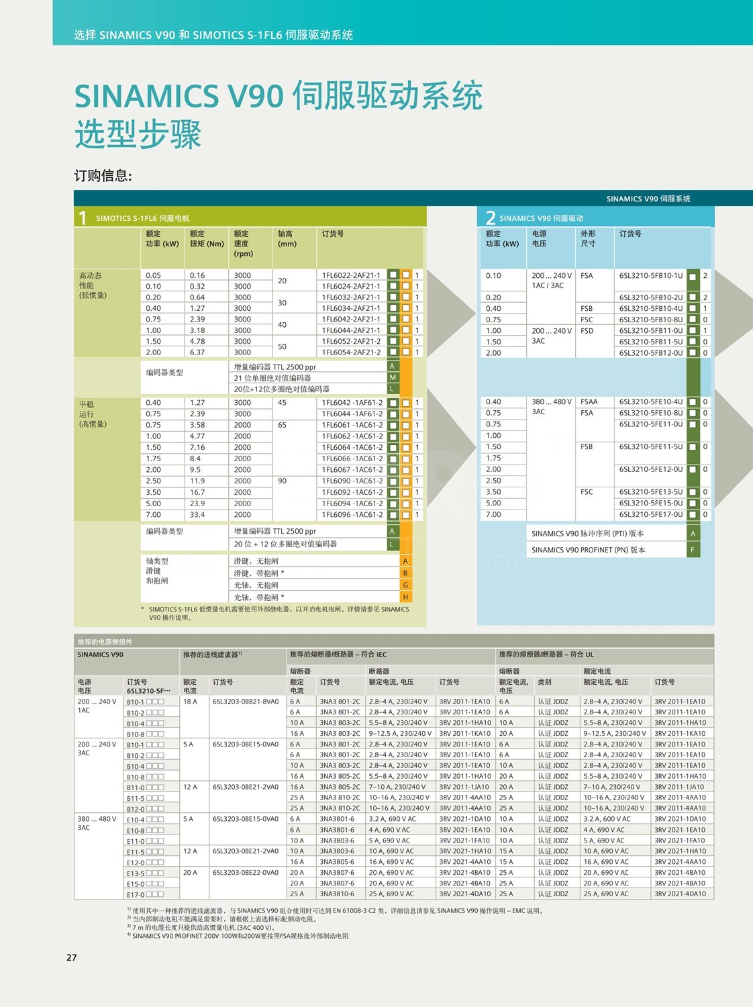
Task: Click the filter order number 6SL3203-0BE22-0VA0
Action: click(245, 873)
